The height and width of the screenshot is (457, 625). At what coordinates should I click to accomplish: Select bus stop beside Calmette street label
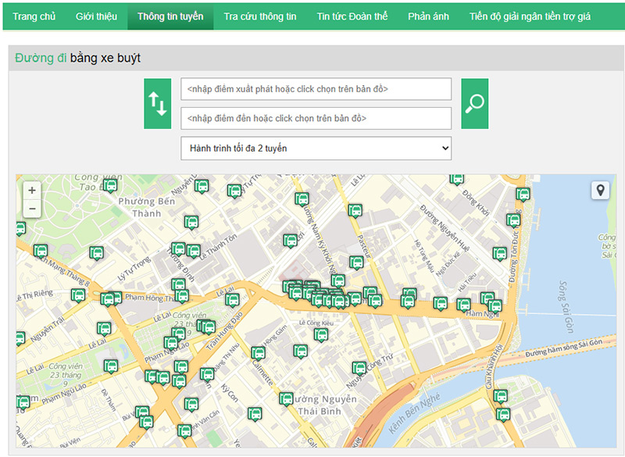tap(259, 353)
